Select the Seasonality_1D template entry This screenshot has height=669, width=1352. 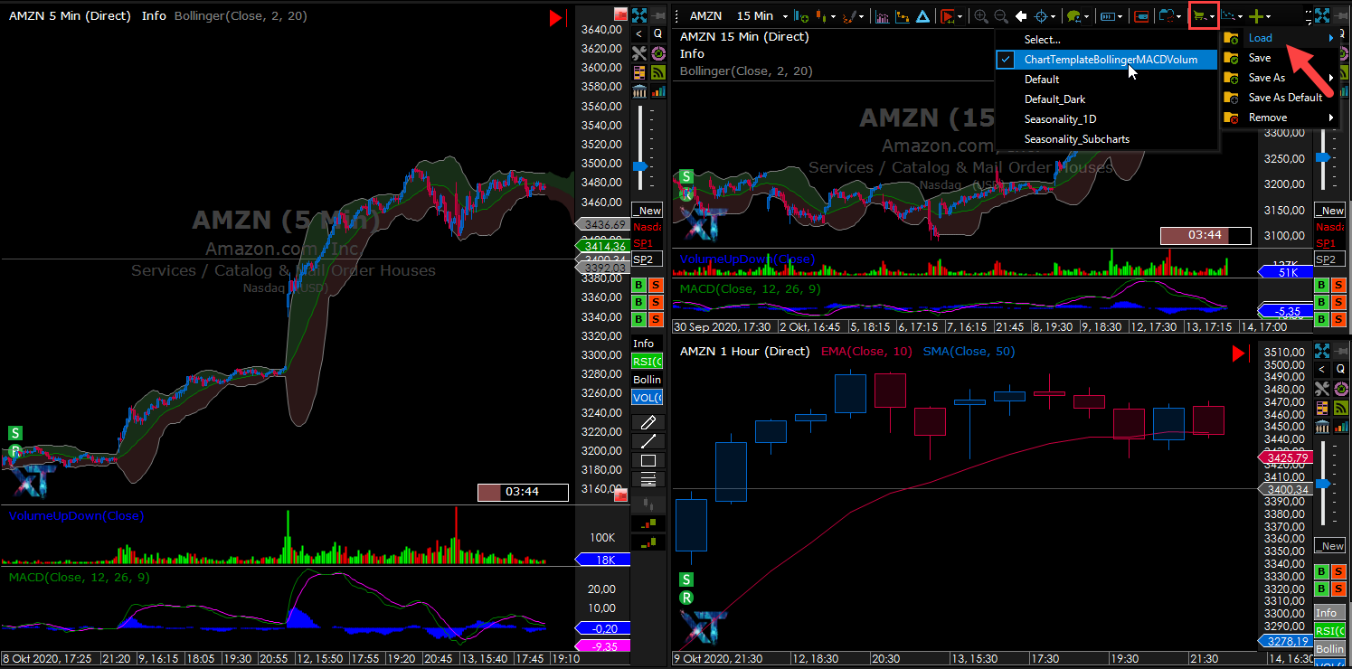1106,119
